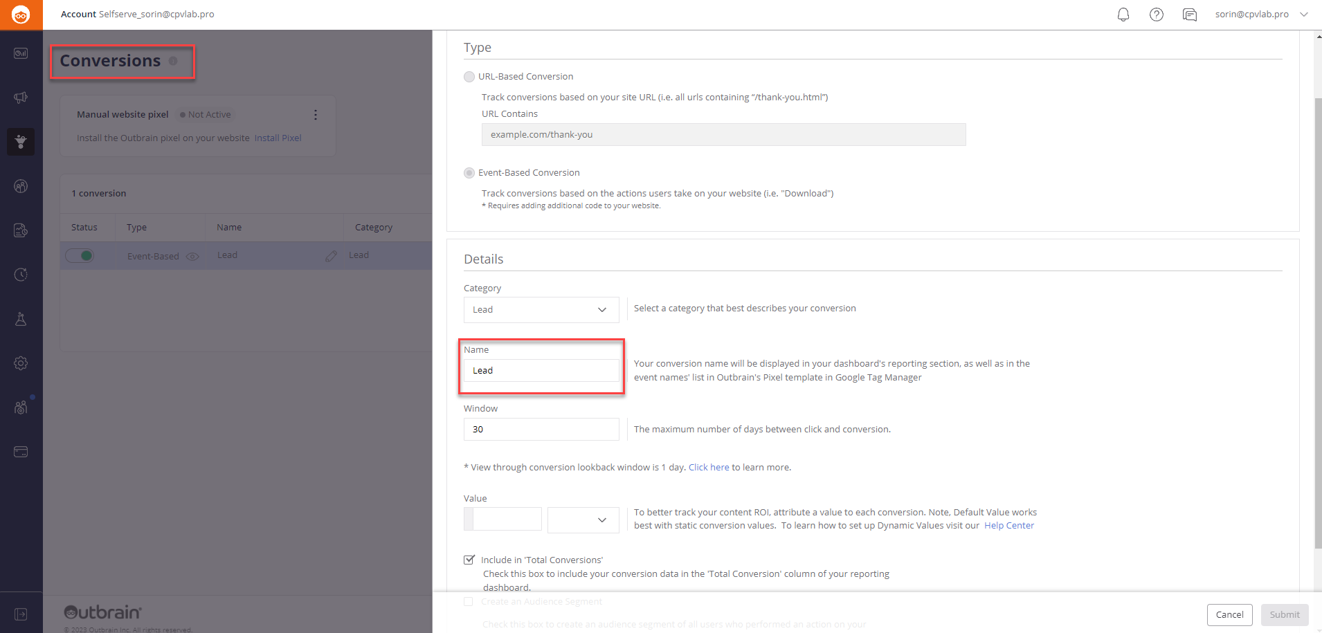The width and height of the screenshot is (1322, 633).
Task: Click the Outbrain logo in top-left corner
Action: point(21,15)
